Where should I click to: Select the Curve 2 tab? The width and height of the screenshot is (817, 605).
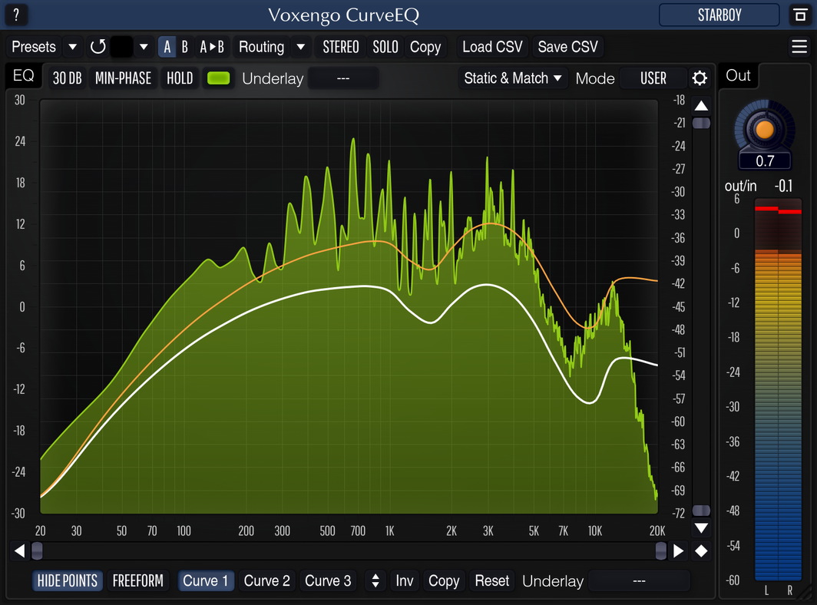(266, 580)
